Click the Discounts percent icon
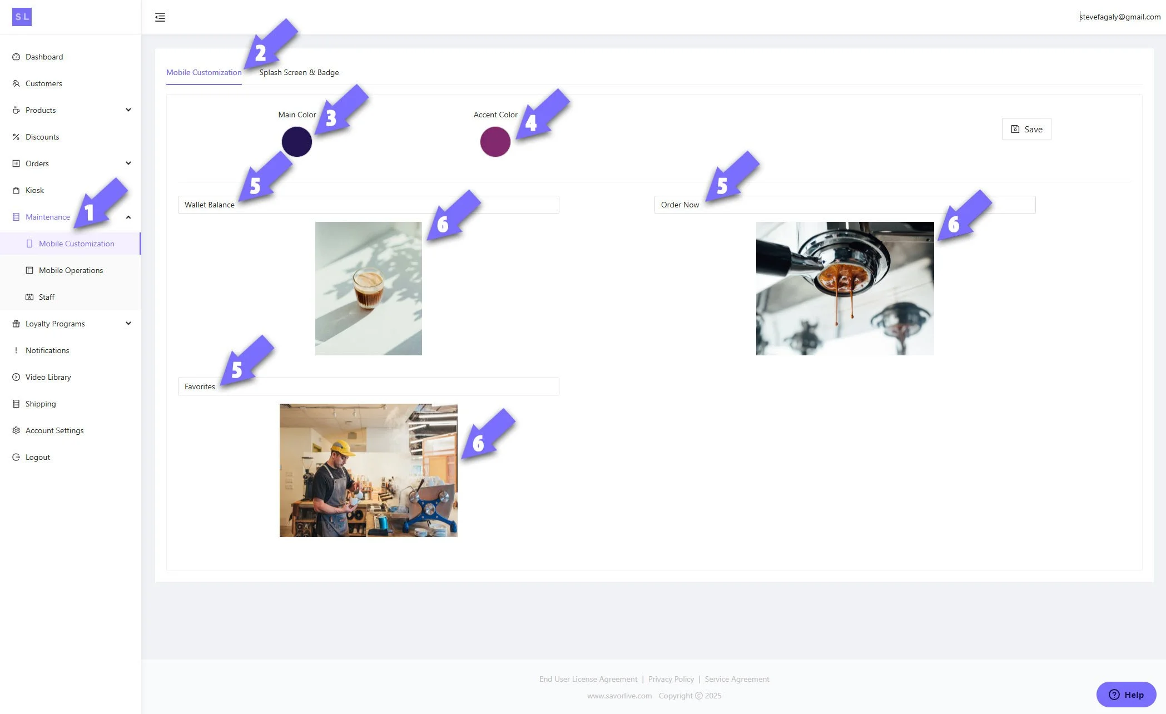 point(16,137)
